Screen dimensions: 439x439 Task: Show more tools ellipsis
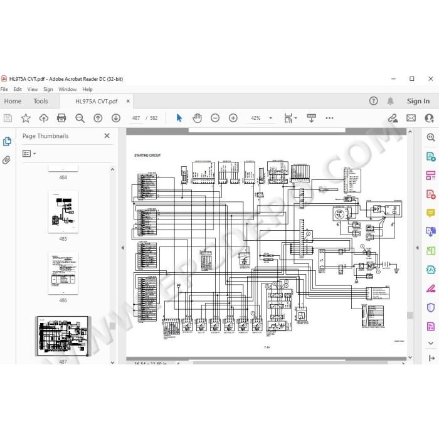(x=329, y=118)
